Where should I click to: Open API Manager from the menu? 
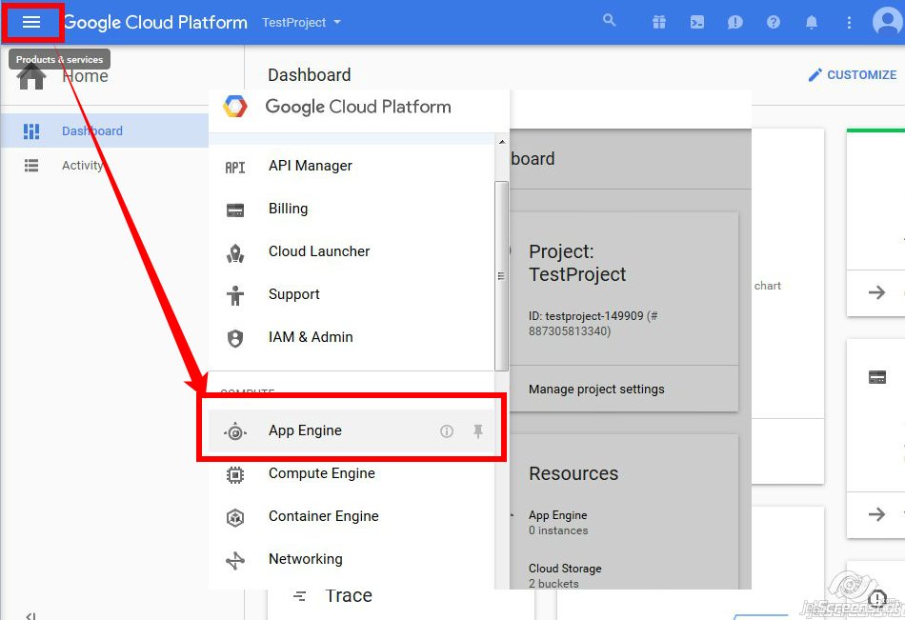[x=310, y=166]
